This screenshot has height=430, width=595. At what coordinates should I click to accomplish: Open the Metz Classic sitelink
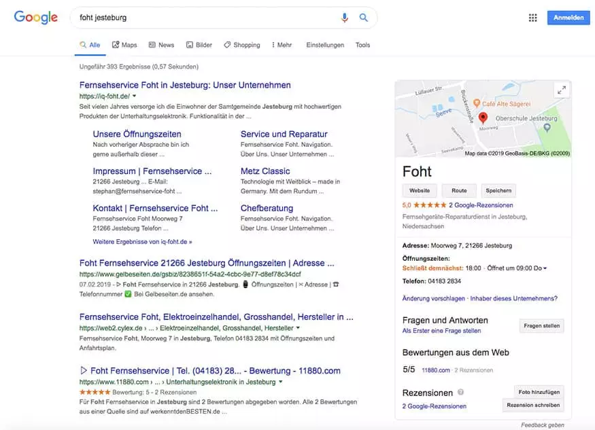265,171
